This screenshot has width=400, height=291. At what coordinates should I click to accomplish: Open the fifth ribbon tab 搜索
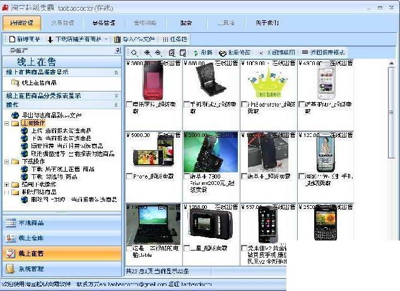(185, 23)
